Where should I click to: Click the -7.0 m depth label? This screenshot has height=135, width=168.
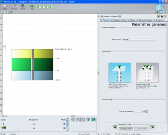(x=57, y=71)
